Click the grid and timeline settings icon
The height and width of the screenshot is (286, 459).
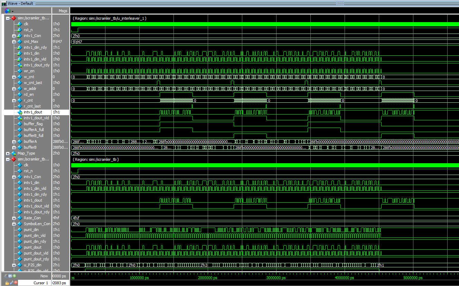coord(10,276)
